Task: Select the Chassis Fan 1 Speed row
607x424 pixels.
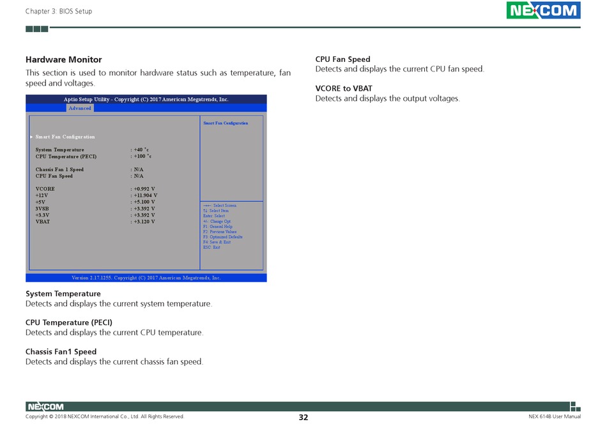Action: (x=89, y=169)
